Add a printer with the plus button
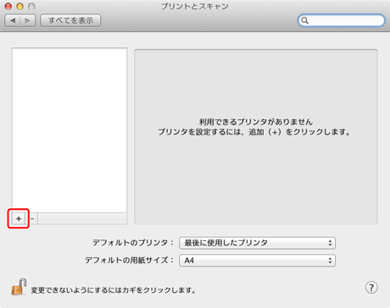 pos(19,218)
